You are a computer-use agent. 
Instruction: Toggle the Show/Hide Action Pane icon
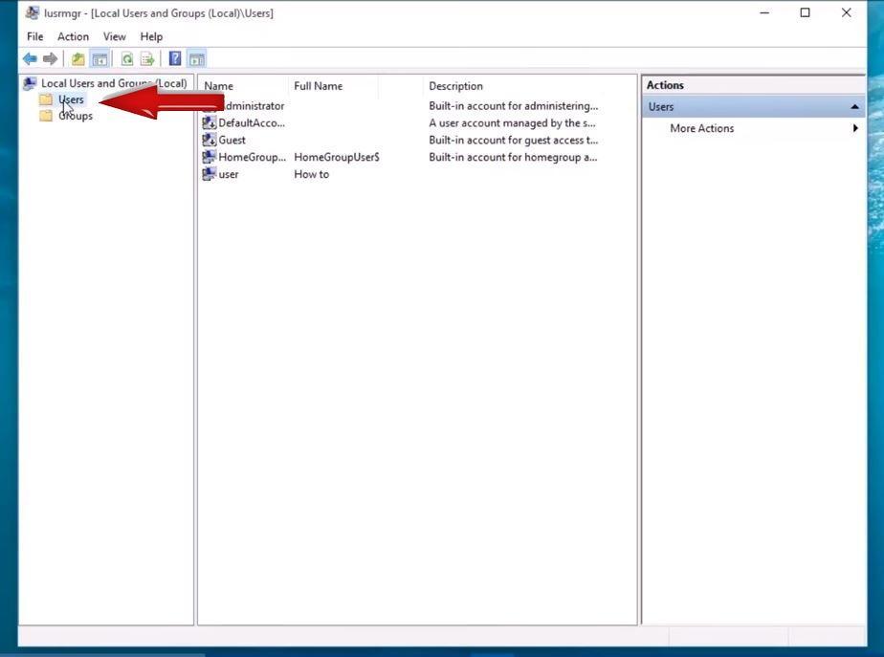196,58
